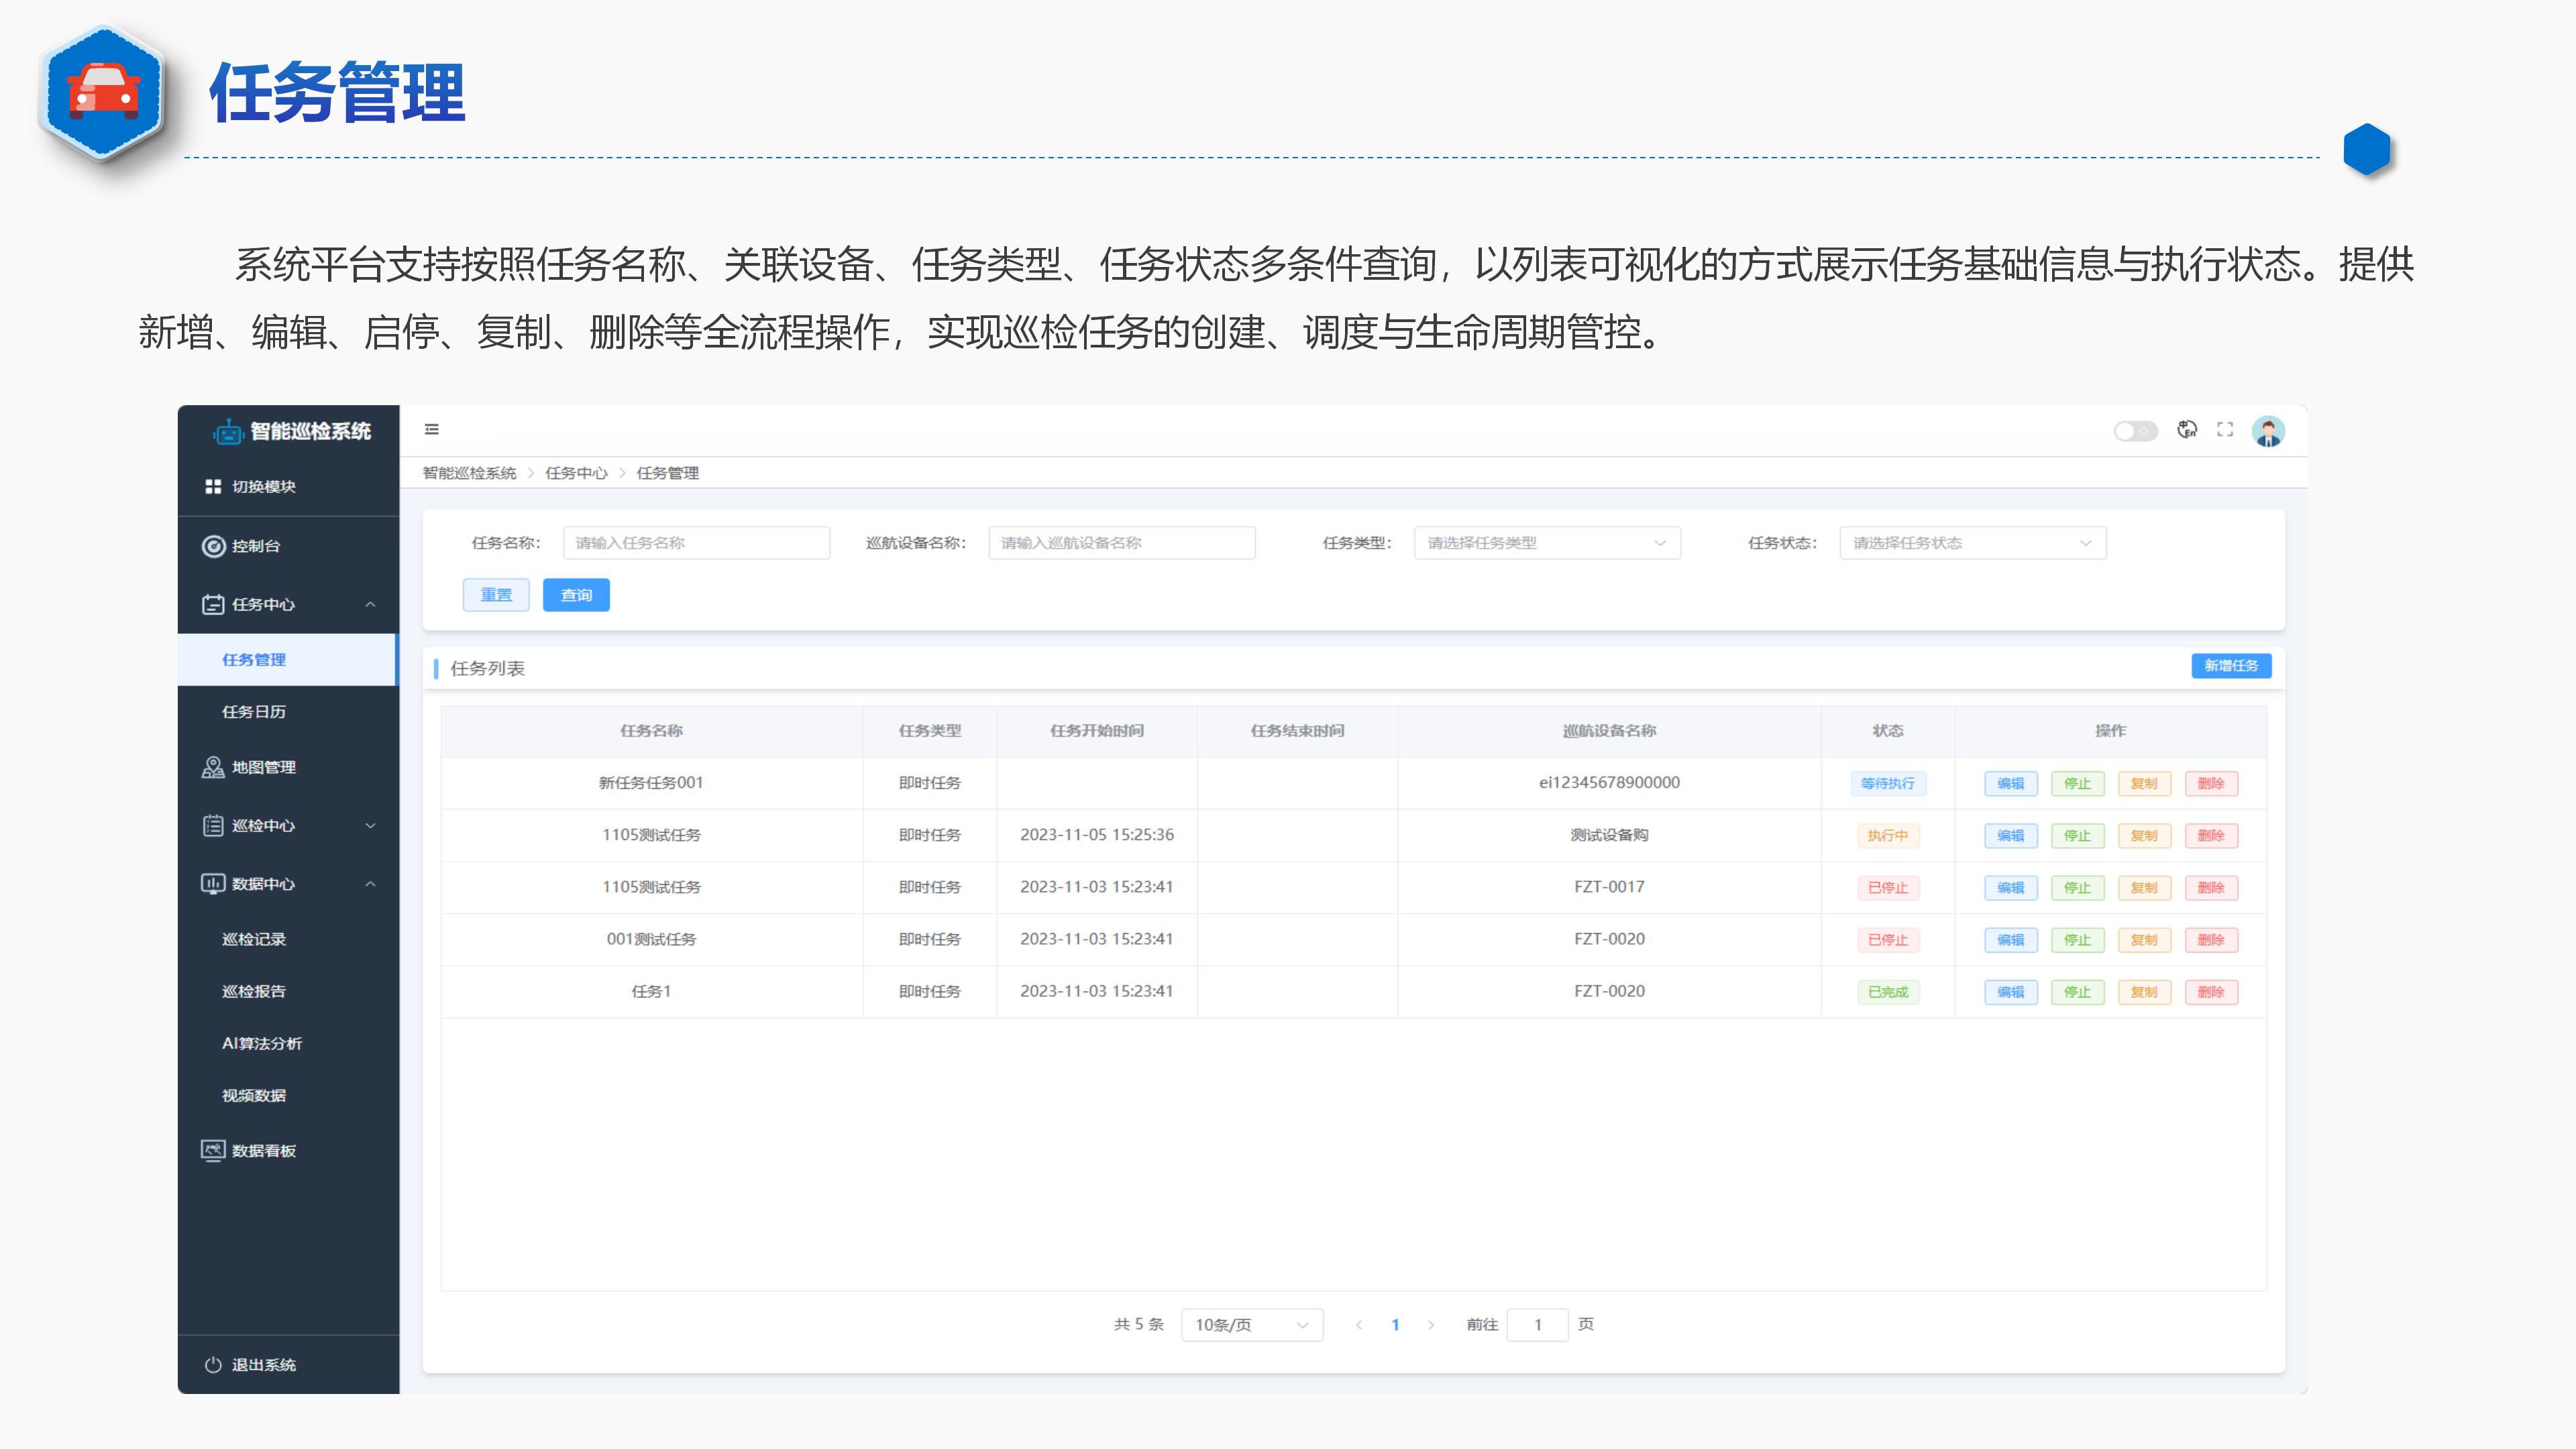Click the 查询 button
The width and height of the screenshot is (2576, 1449).
(x=576, y=595)
